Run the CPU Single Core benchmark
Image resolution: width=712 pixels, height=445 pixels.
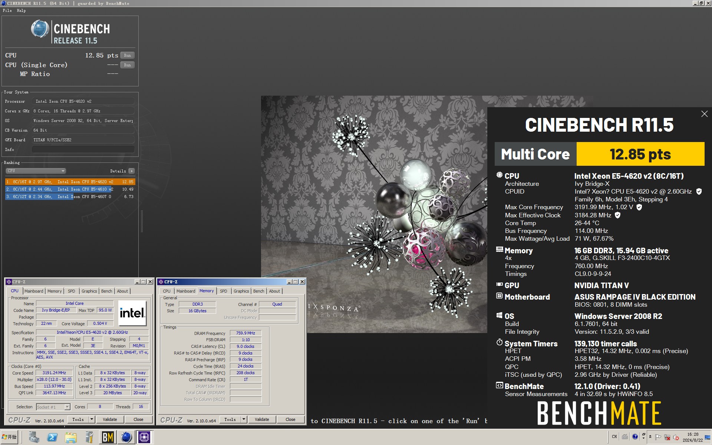pos(128,65)
